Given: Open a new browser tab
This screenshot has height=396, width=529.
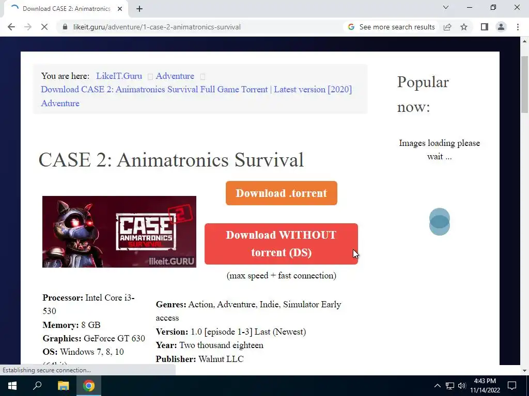Looking at the screenshot, I should pyautogui.click(x=139, y=9).
